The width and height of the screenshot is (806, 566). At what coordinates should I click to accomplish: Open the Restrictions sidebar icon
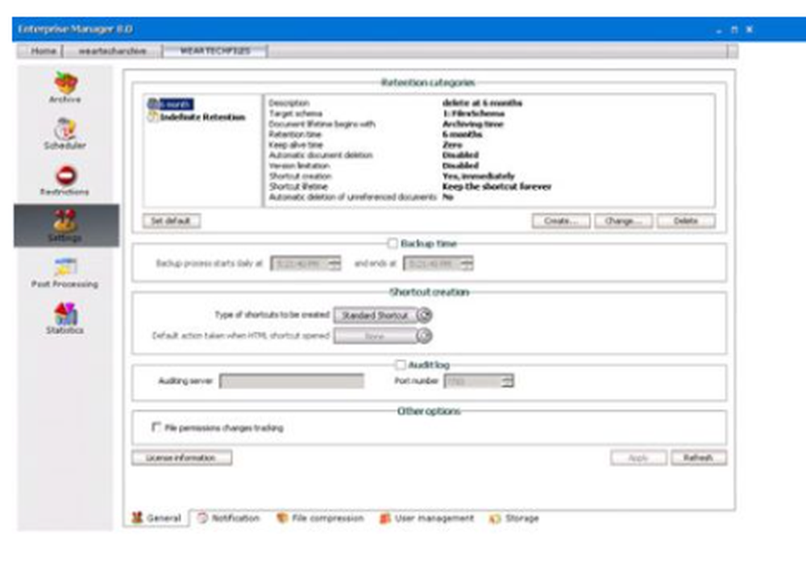(x=64, y=181)
